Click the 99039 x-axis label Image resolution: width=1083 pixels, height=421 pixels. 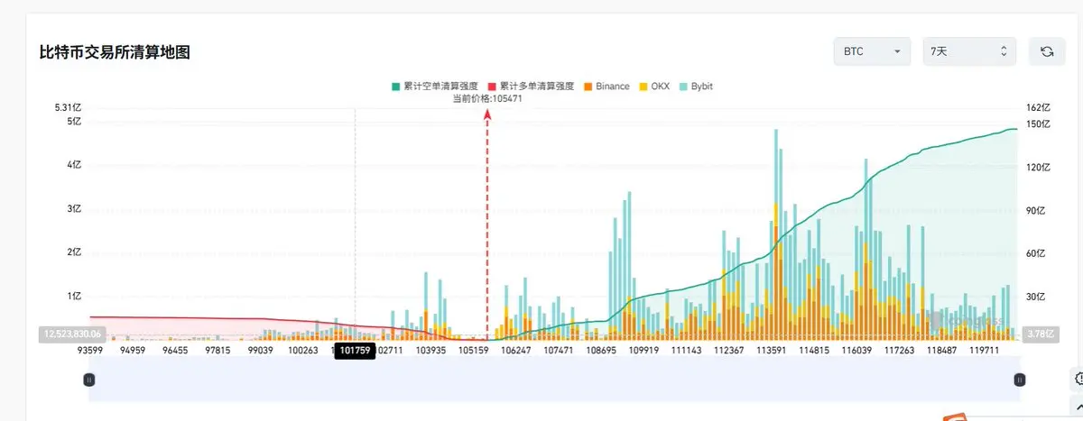point(260,351)
